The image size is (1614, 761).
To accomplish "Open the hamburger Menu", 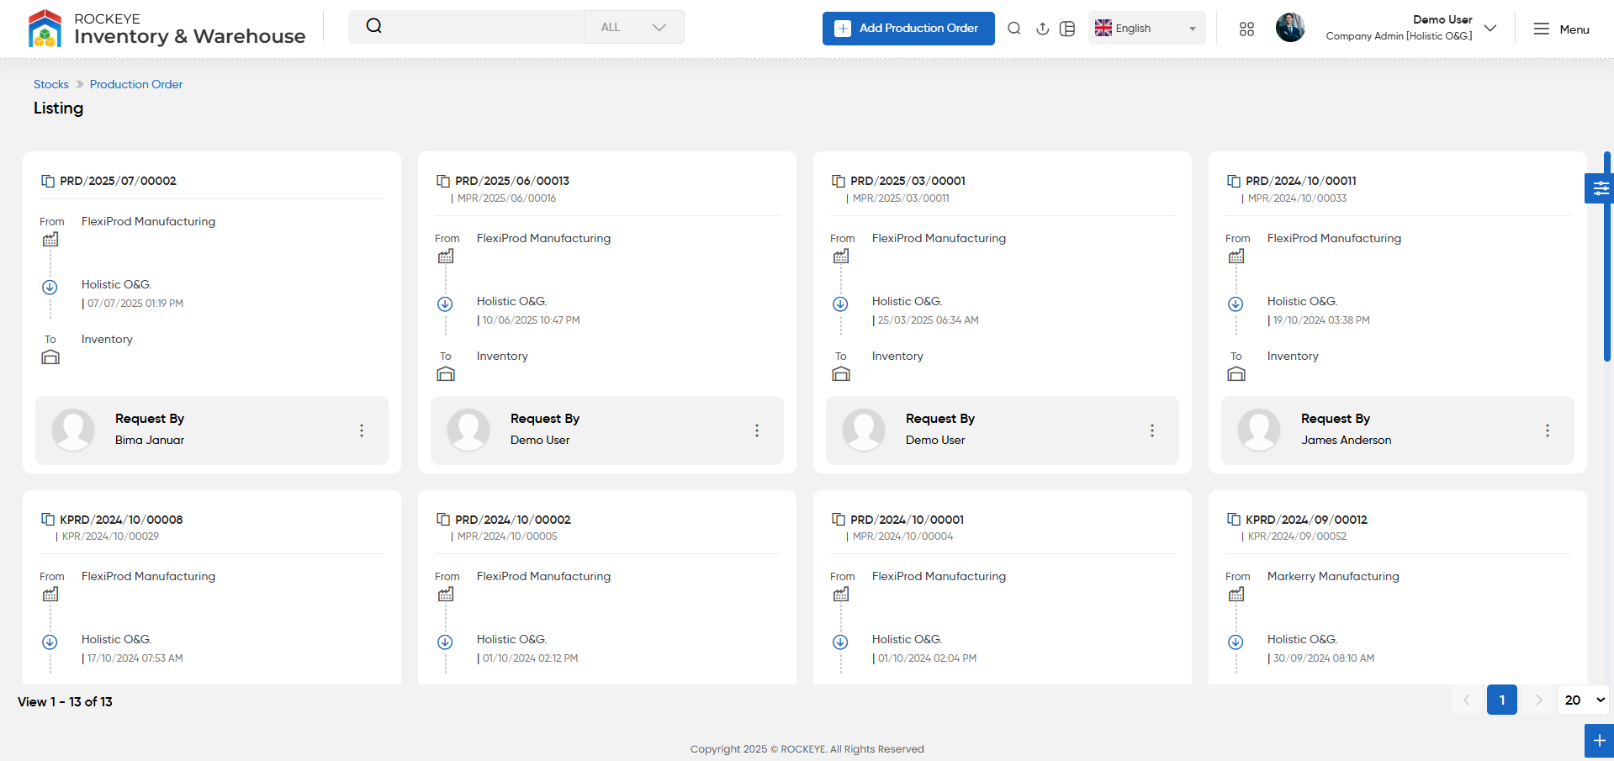I will pos(1561,29).
